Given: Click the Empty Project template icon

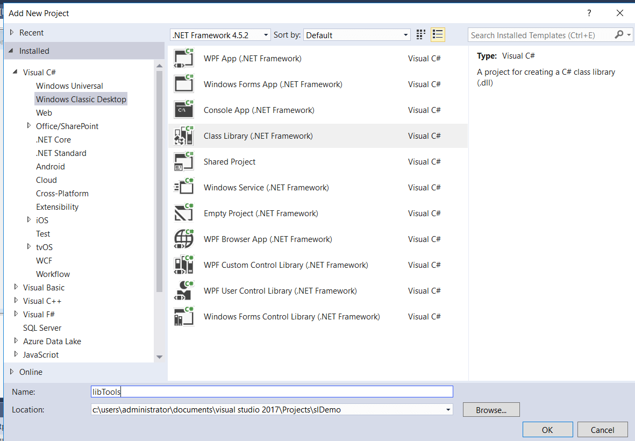Looking at the screenshot, I should tap(184, 214).
